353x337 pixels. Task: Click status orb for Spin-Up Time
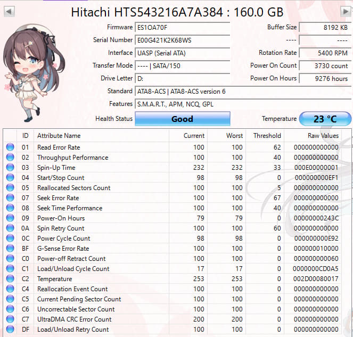pos(10,167)
